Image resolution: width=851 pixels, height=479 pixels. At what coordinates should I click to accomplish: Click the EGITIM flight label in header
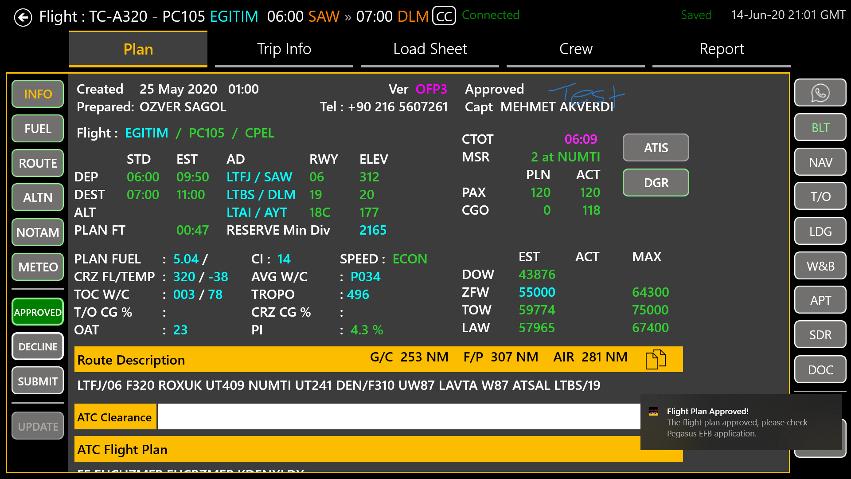[234, 16]
